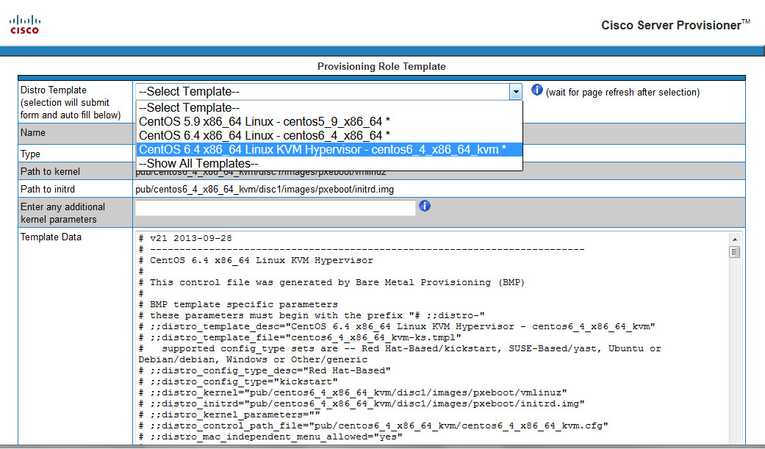Click the Path to initrd value text
The width and height of the screenshot is (765, 449).
pyautogui.click(x=265, y=190)
